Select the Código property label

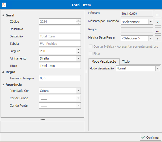point(14,22)
